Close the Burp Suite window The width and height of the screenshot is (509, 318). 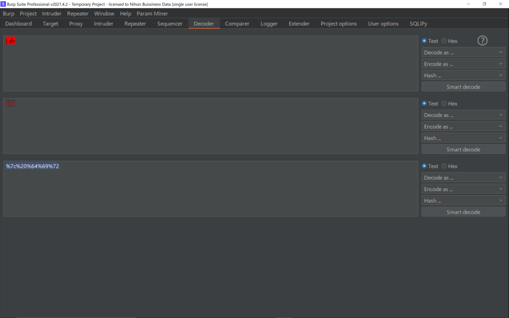point(501,4)
